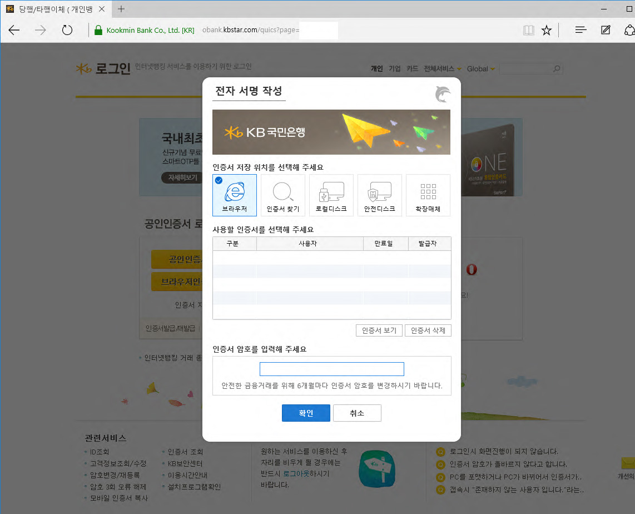Open the reading view book icon
Image resolution: width=635 pixels, height=514 pixels.
[x=528, y=30]
